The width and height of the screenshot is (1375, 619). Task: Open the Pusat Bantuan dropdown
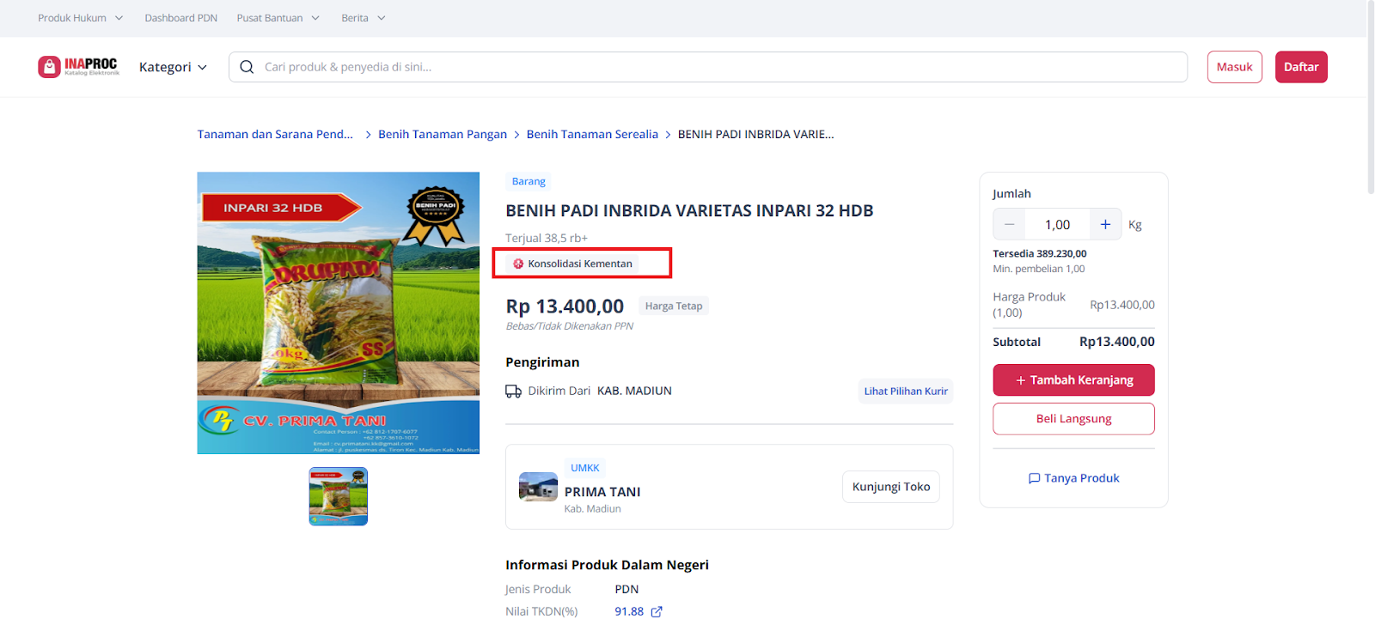pos(278,18)
